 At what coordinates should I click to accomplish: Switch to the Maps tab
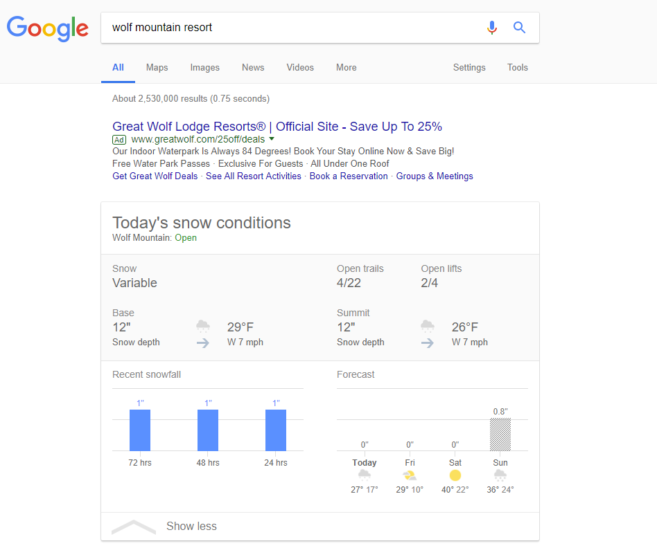coord(157,67)
